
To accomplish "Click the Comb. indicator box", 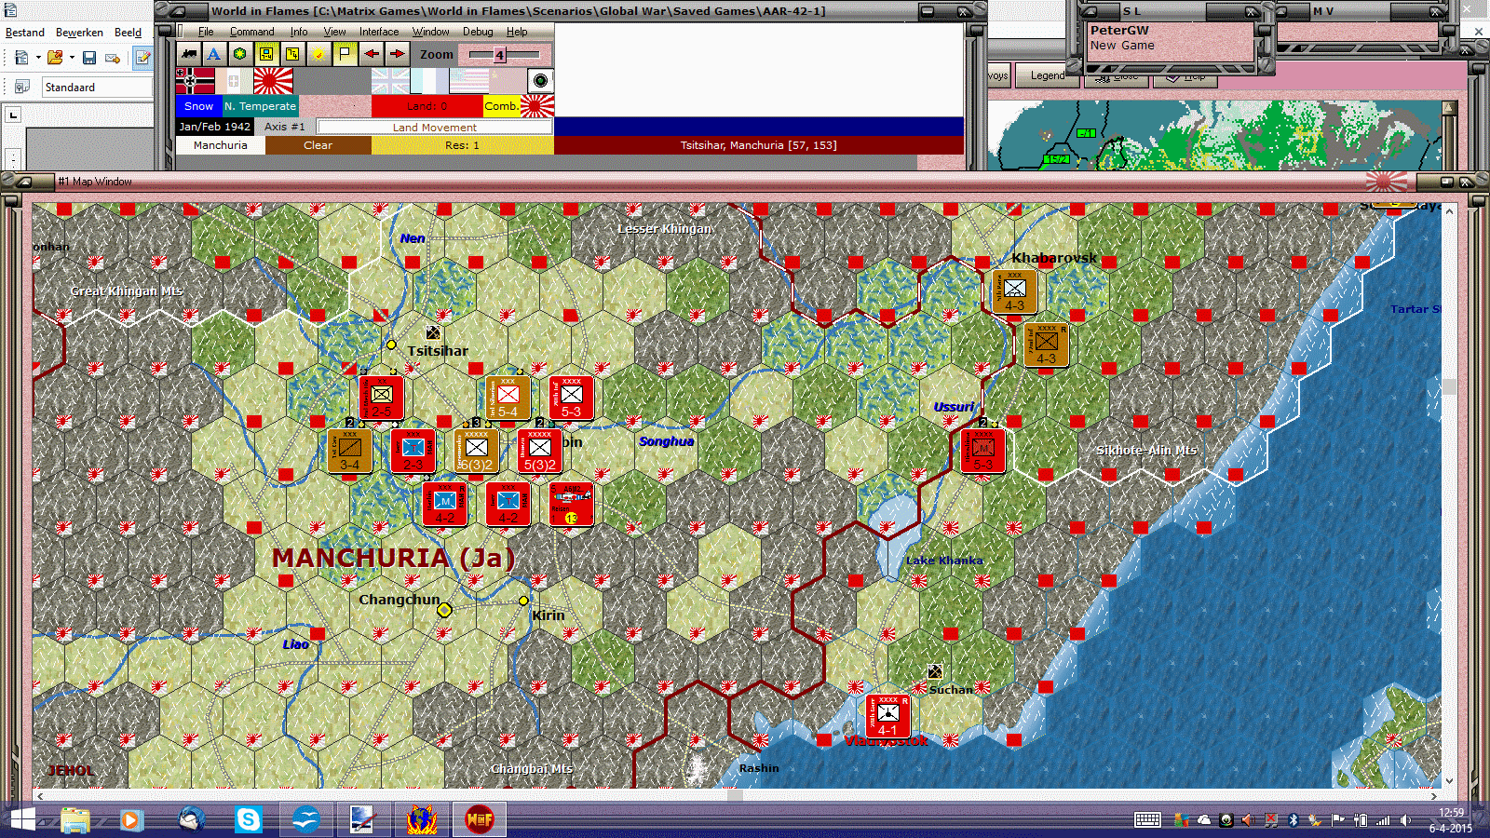I will click(x=501, y=106).
